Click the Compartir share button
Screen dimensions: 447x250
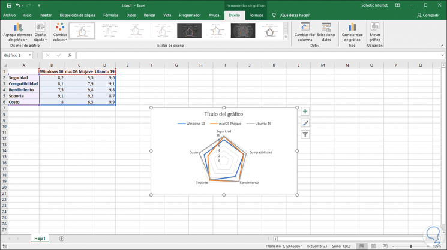(428, 16)
